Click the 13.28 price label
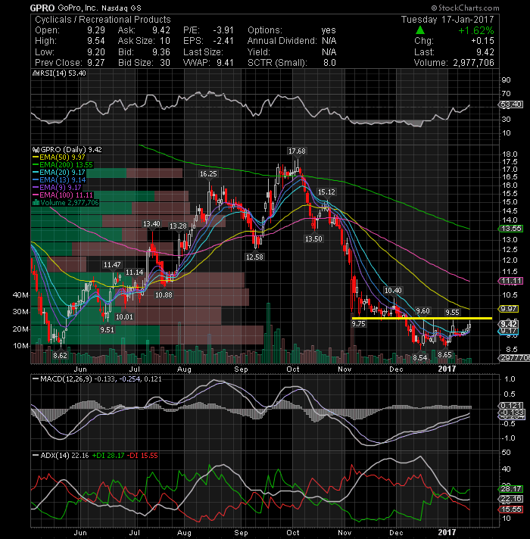The image size is (530, 539). pyautogui.click(x=178, y=226)
